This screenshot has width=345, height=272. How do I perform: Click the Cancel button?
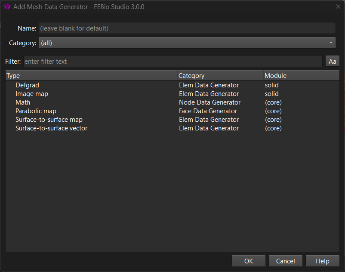(x=285, y=261)
